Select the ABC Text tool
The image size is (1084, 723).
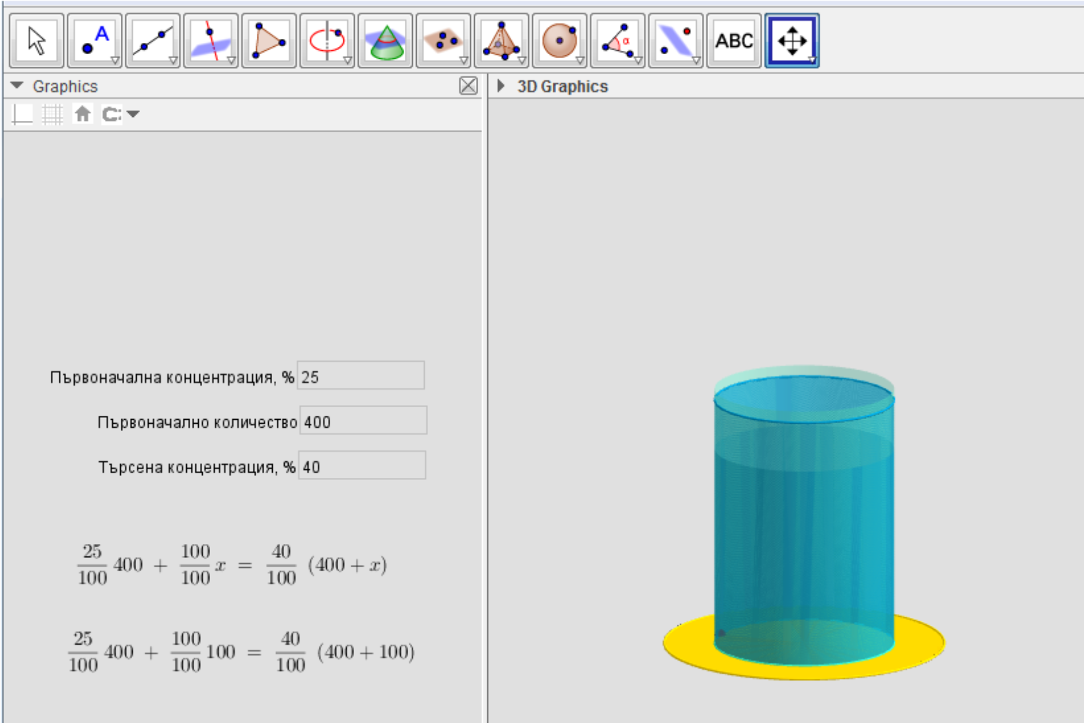(x=735, y=41)
